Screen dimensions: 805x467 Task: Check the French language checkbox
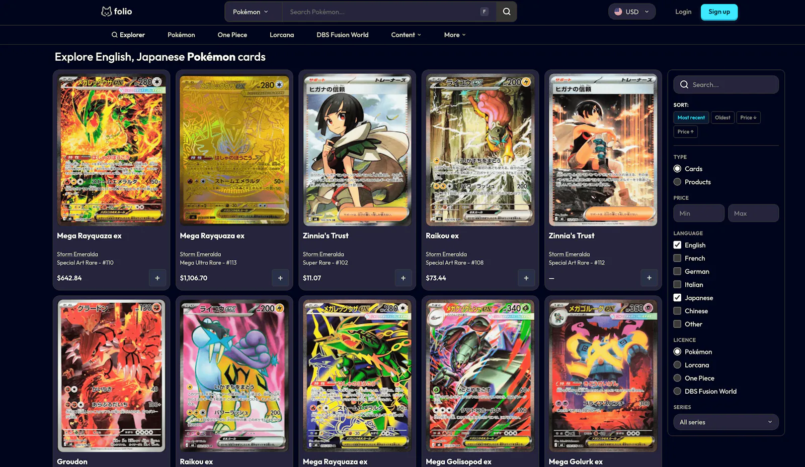click(x=677, y=258)
